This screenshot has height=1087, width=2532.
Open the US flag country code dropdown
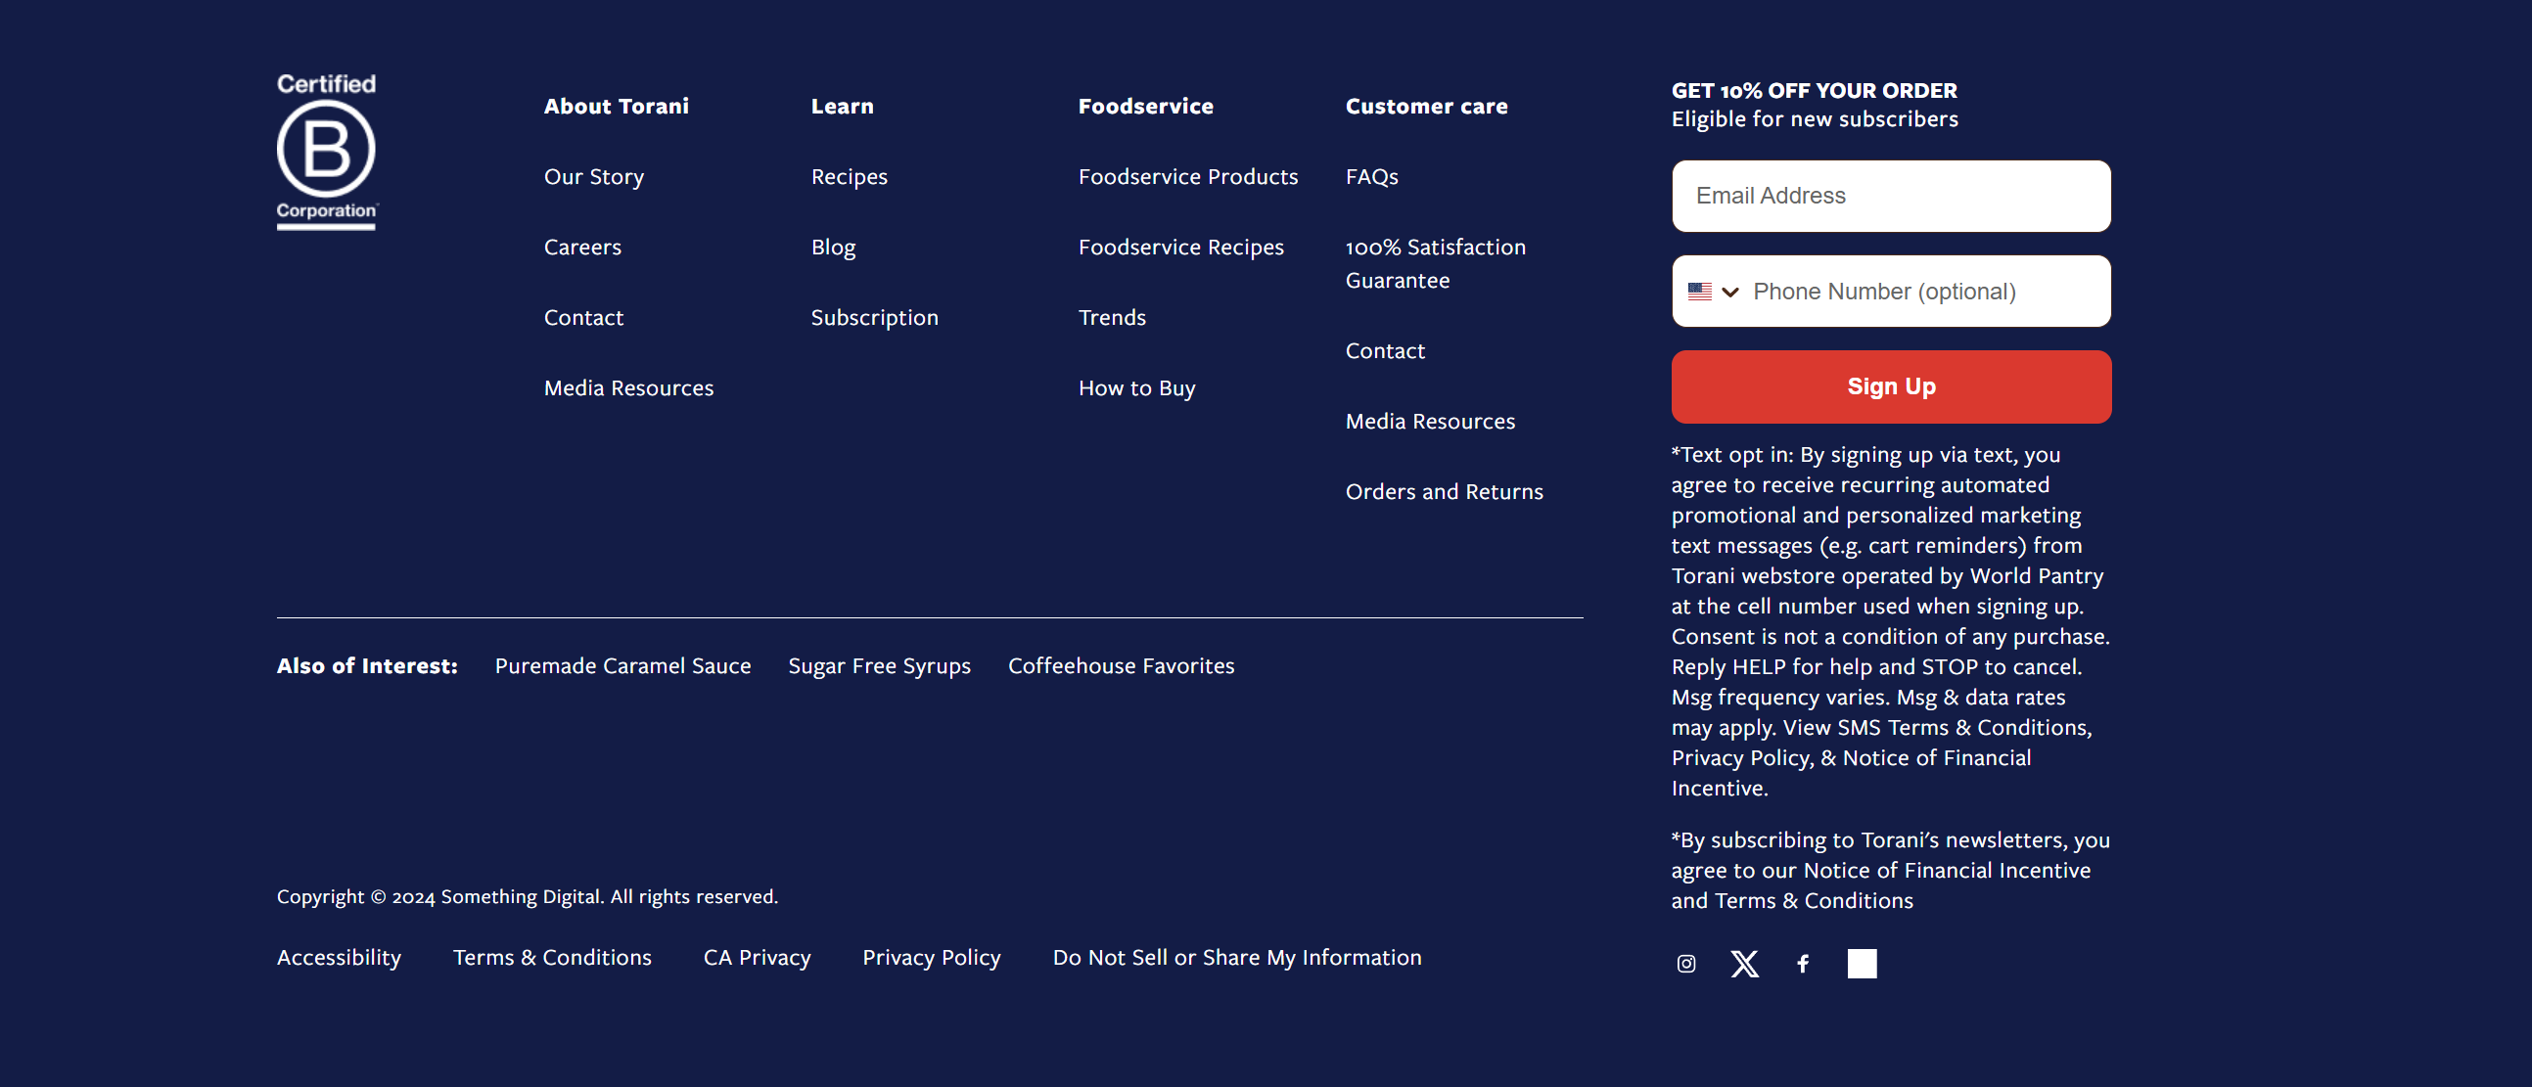[x=1713, y=292]
